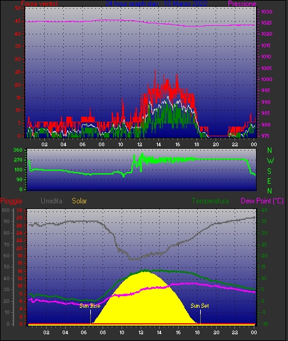Click the E compass direction label
Screen dimensions: 288x341
[270, 181]
